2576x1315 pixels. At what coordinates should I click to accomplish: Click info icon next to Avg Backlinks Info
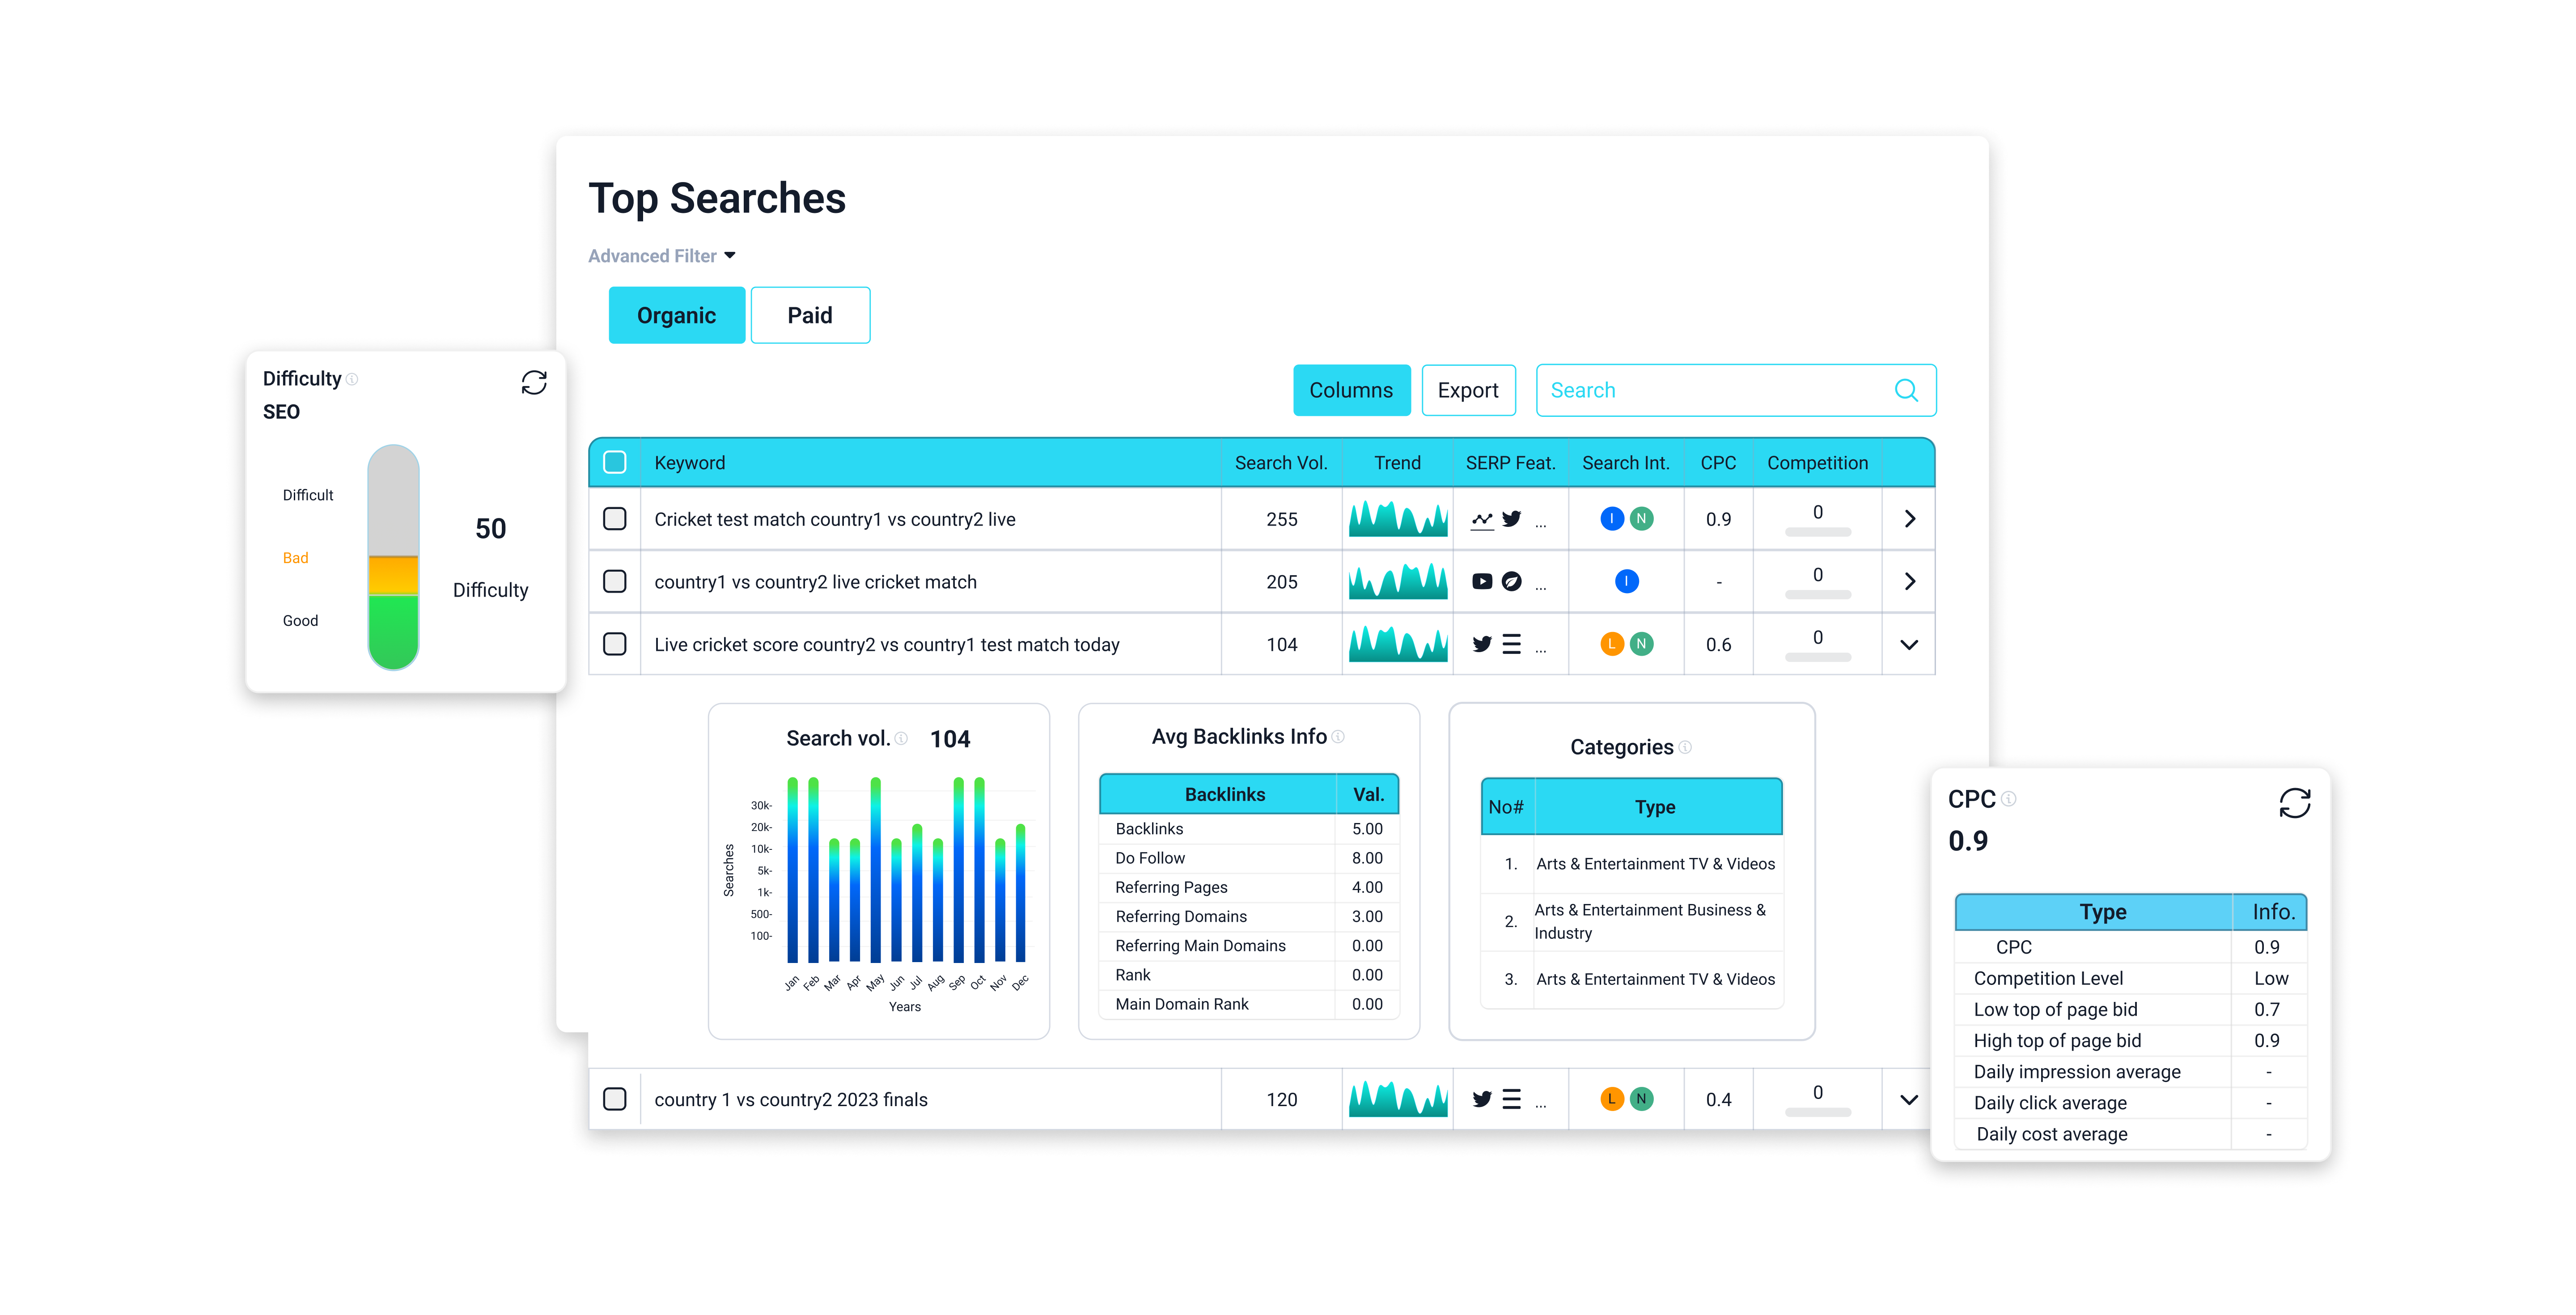click(x=1339, y=737)
